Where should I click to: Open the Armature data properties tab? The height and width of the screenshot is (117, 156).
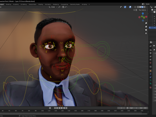point(150,80)
